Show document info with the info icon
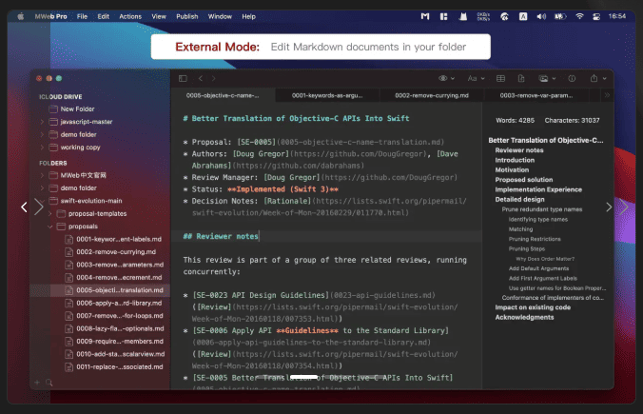 click(x=572, y=78)
